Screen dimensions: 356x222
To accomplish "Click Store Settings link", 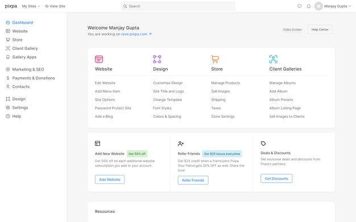I will (223, 116).
